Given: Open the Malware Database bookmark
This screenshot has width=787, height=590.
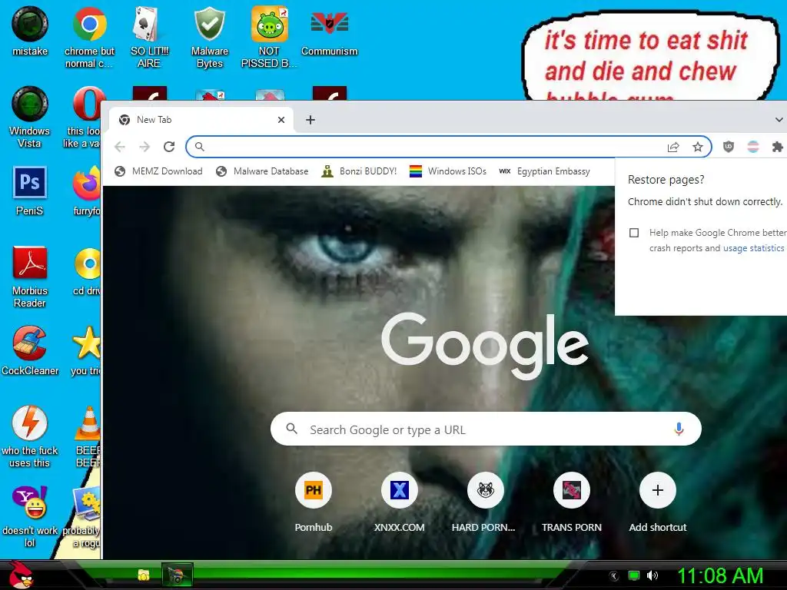Looking at the screenshot, I should [x=262, y=171].
